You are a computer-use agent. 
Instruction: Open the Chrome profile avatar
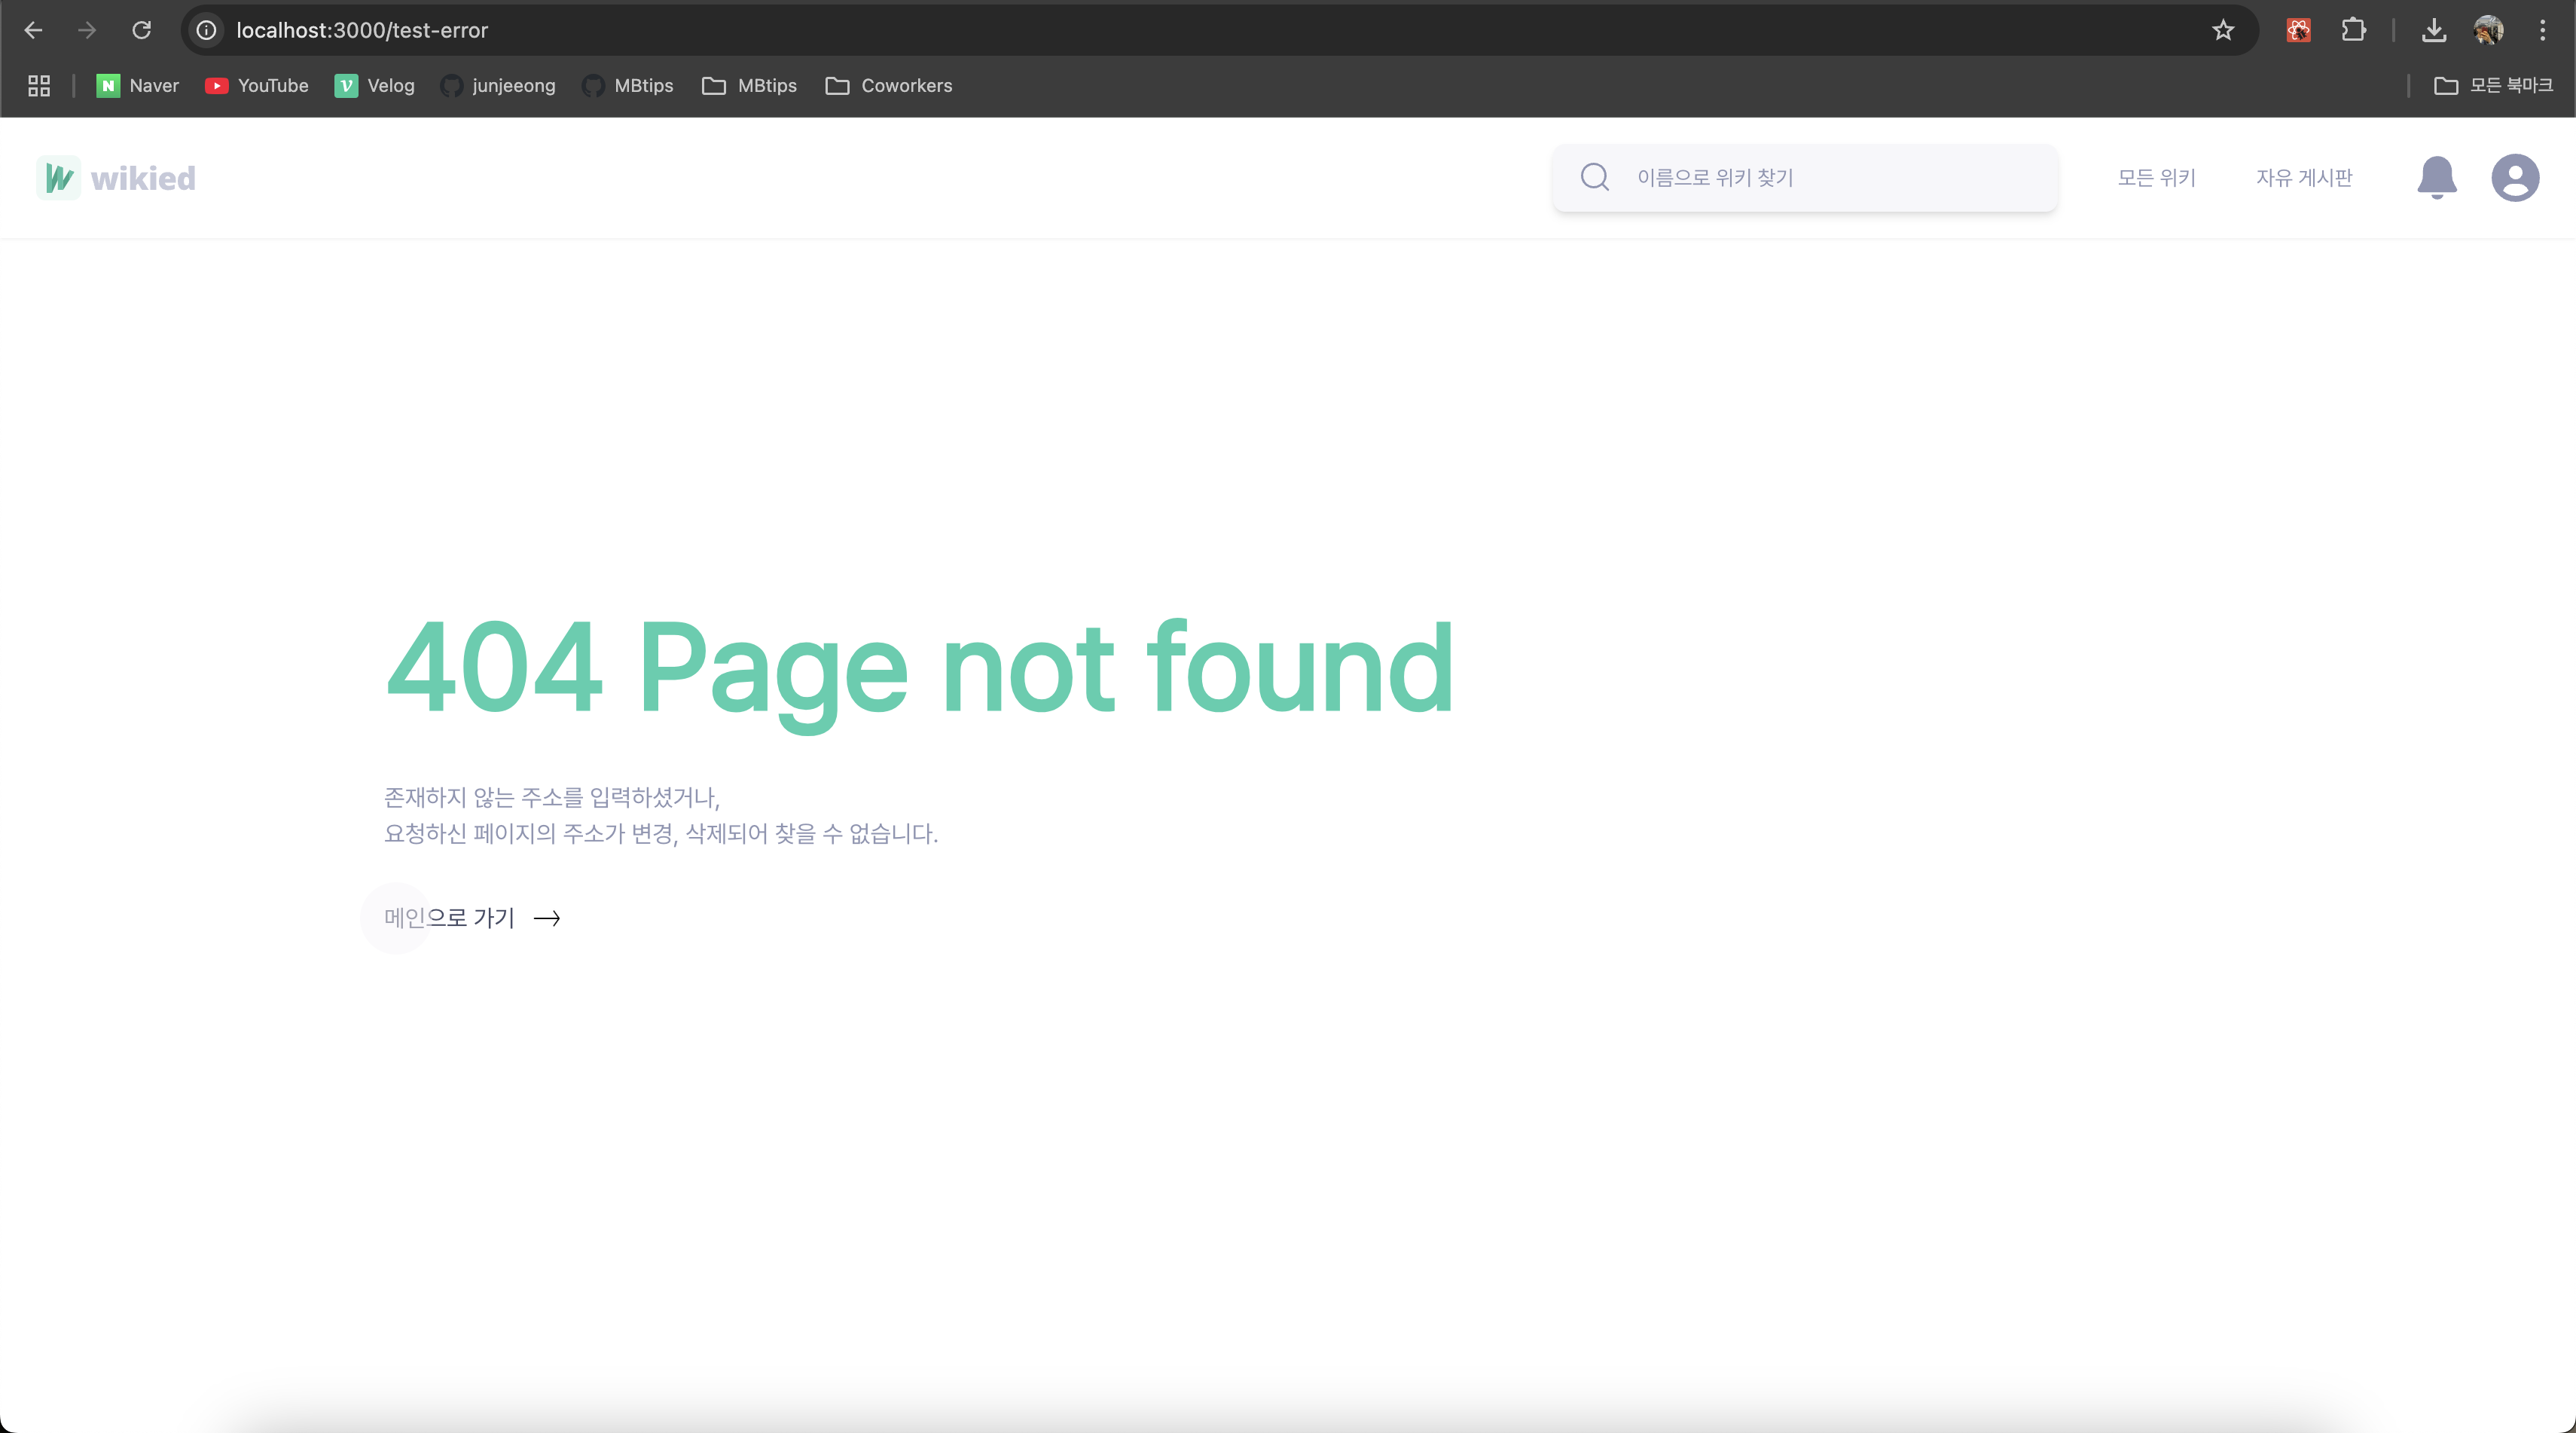2488,30
